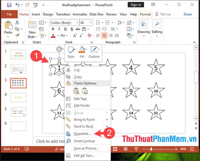This screenshot has height=161, width=200.
Task: Click the New Slide button
Action: point(32,29)
